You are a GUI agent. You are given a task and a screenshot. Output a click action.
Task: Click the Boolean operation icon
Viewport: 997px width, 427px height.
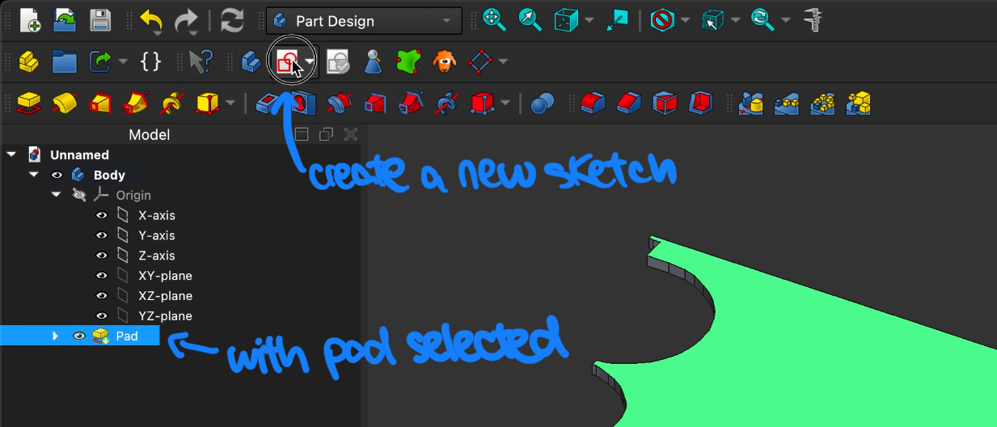[x=543, y=103]
